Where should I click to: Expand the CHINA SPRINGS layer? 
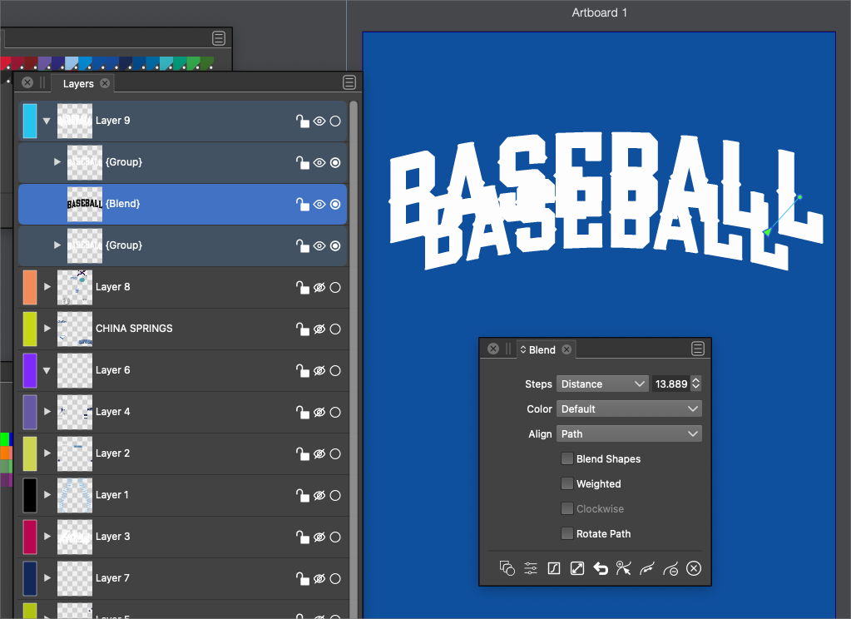tap(47, 329)
